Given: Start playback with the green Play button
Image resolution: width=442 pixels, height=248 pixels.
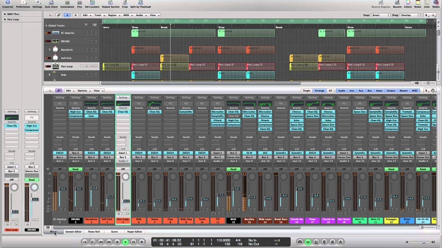Looking at the screenshot, I should (x=125, y=242).
